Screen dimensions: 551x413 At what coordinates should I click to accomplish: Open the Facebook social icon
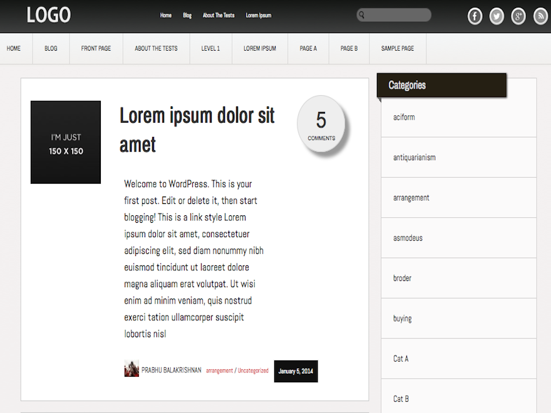(475, 16)
